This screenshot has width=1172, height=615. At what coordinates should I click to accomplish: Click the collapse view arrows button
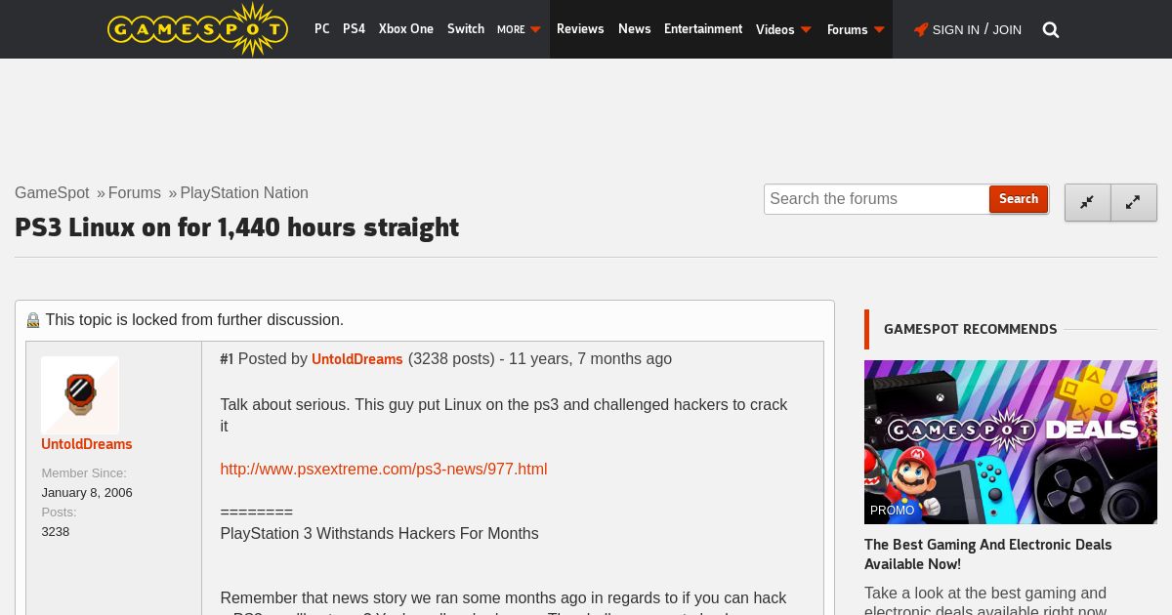click(1087, 202)
